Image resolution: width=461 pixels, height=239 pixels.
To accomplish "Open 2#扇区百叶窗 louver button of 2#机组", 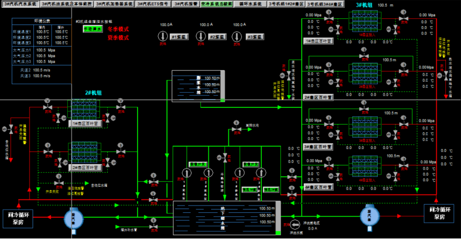I will click(86, 168).
